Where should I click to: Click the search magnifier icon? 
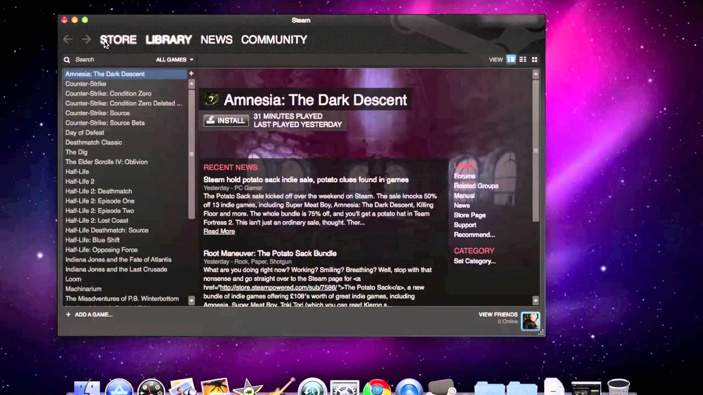(x=67, y=60)
